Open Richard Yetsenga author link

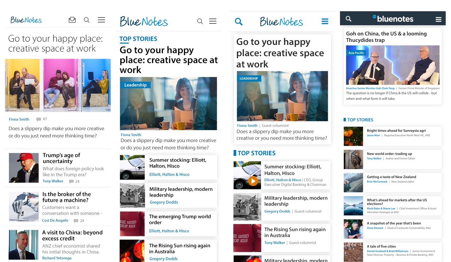[x=57, y=258]
